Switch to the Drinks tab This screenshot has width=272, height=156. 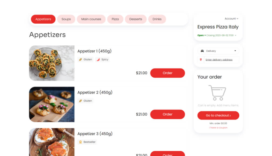coord(157,19)
